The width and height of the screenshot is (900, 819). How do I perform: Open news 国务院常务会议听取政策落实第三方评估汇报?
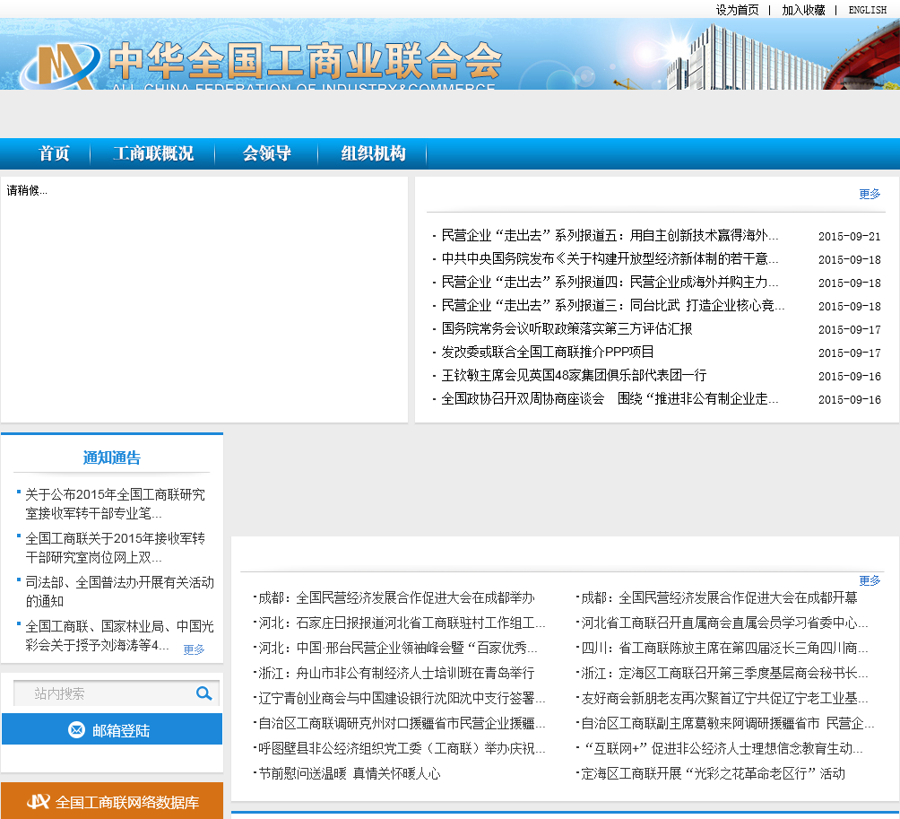pos(567,328)
